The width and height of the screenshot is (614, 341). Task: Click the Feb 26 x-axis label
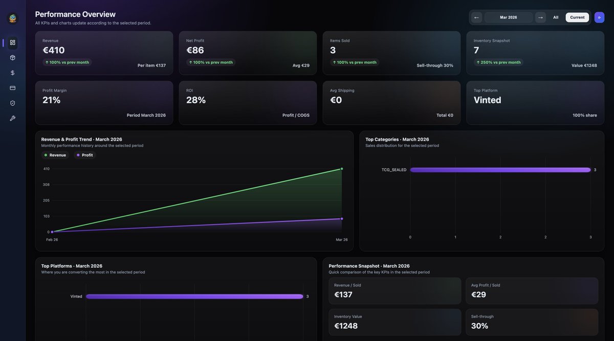(x=52, y=239)
